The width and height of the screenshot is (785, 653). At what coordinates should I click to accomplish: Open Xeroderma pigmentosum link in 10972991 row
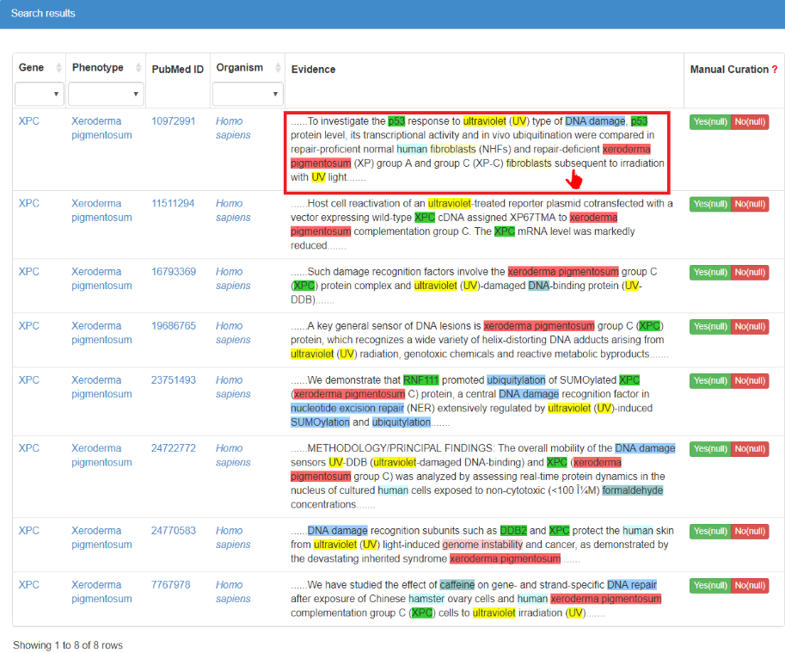point(101,128)
